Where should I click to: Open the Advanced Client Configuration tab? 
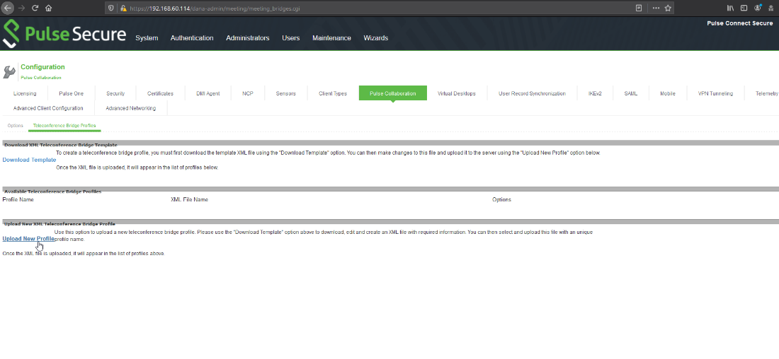click(47, 108)
